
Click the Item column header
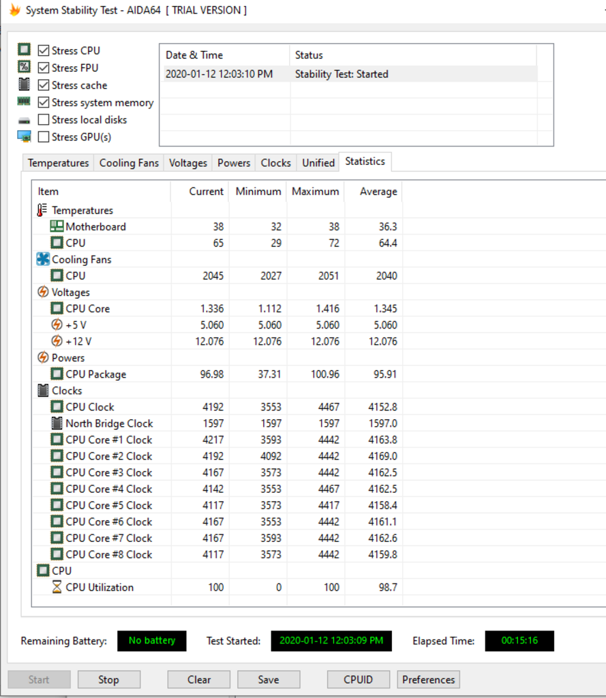102,192
